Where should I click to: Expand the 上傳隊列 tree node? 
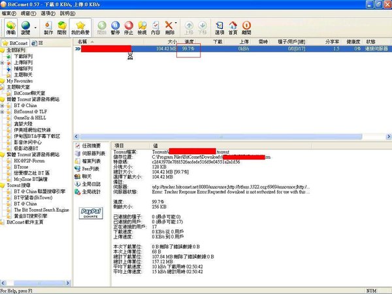click(2, 63)
